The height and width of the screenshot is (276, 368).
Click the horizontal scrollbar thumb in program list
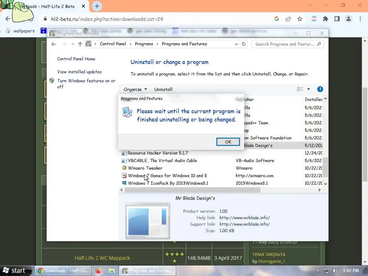pyautogui.click(x=193, y=190)
